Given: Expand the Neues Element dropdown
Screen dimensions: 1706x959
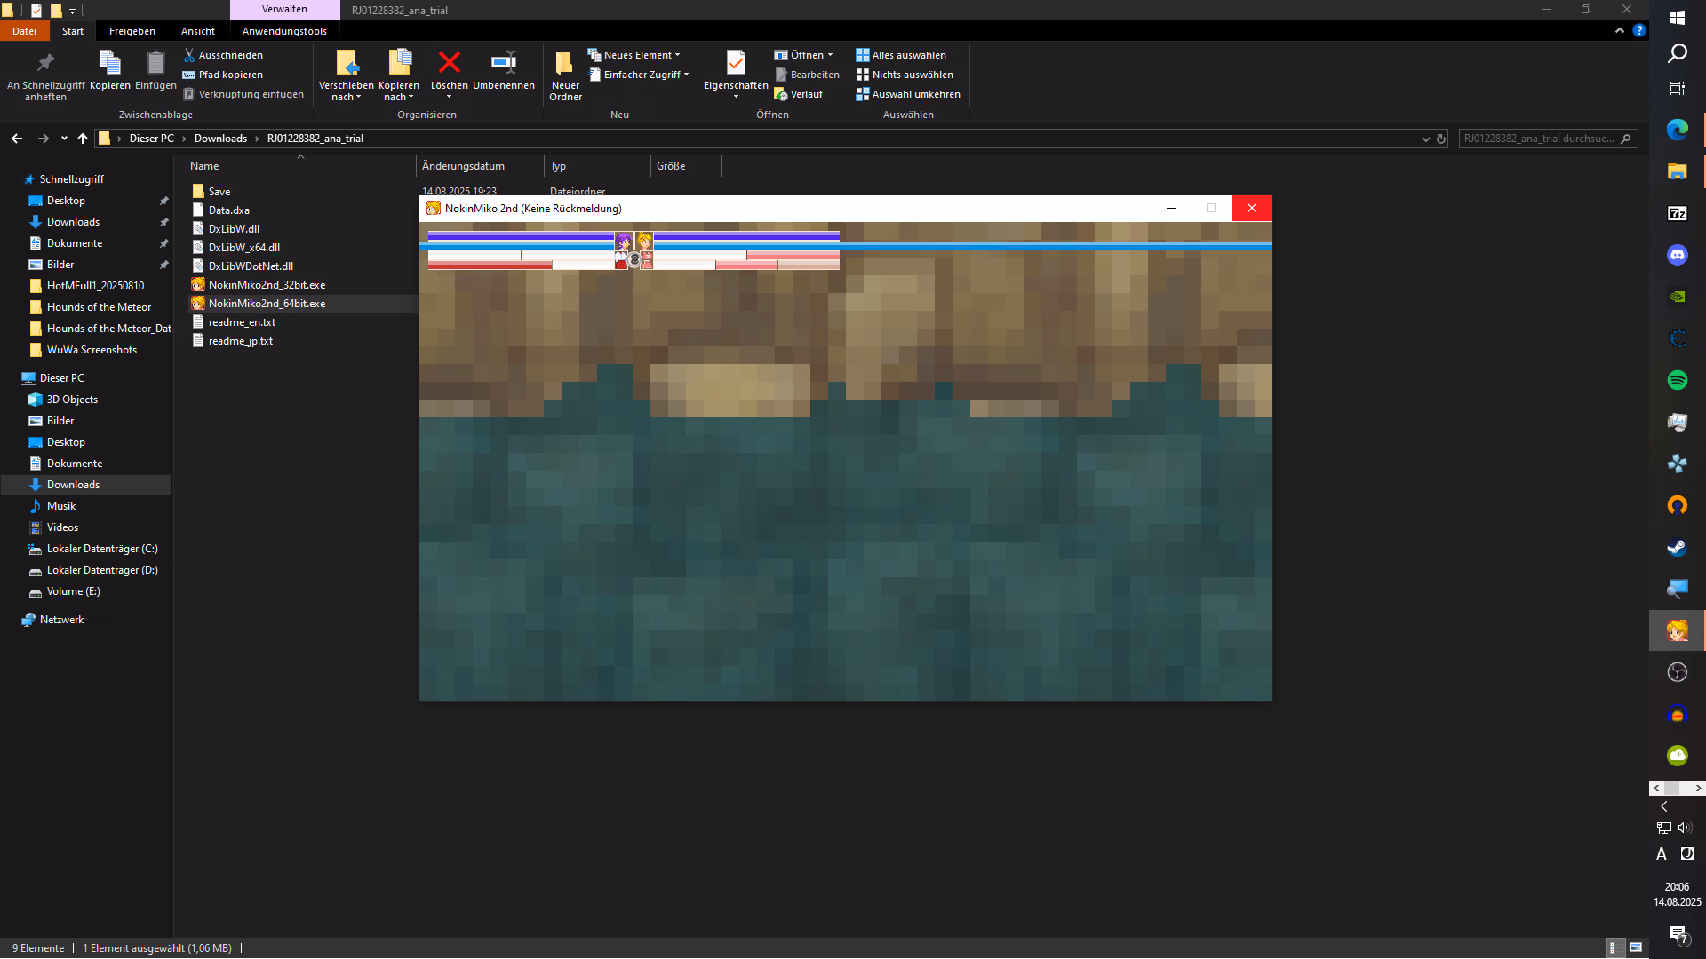Looking at the screenshot, I should pyautogui.click(x=642, y=55).
